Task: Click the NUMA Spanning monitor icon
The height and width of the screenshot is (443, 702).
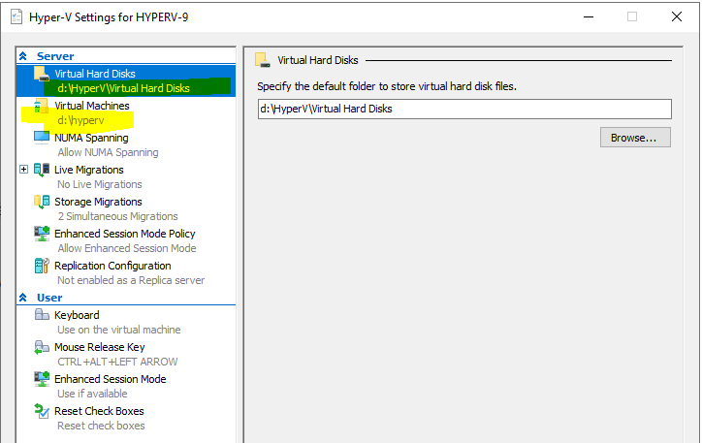Action: tap(42, 137)
